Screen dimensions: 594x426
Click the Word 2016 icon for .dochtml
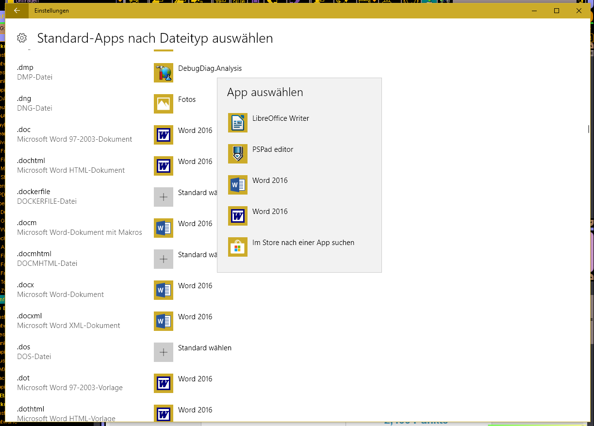[164, 165]
